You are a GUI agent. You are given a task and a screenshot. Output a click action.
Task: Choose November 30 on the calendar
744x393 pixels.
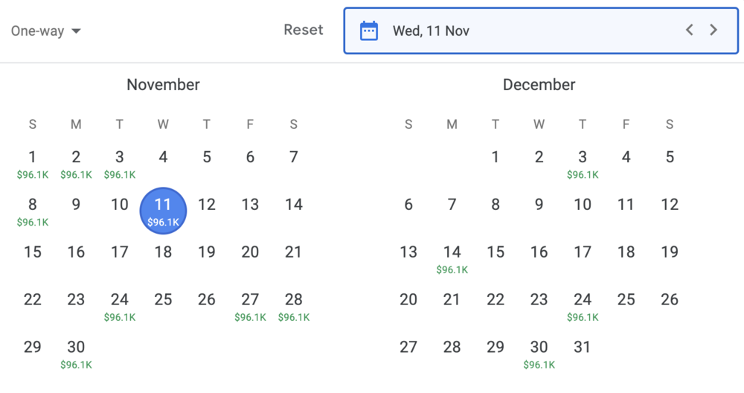click(x=76, y=354)
